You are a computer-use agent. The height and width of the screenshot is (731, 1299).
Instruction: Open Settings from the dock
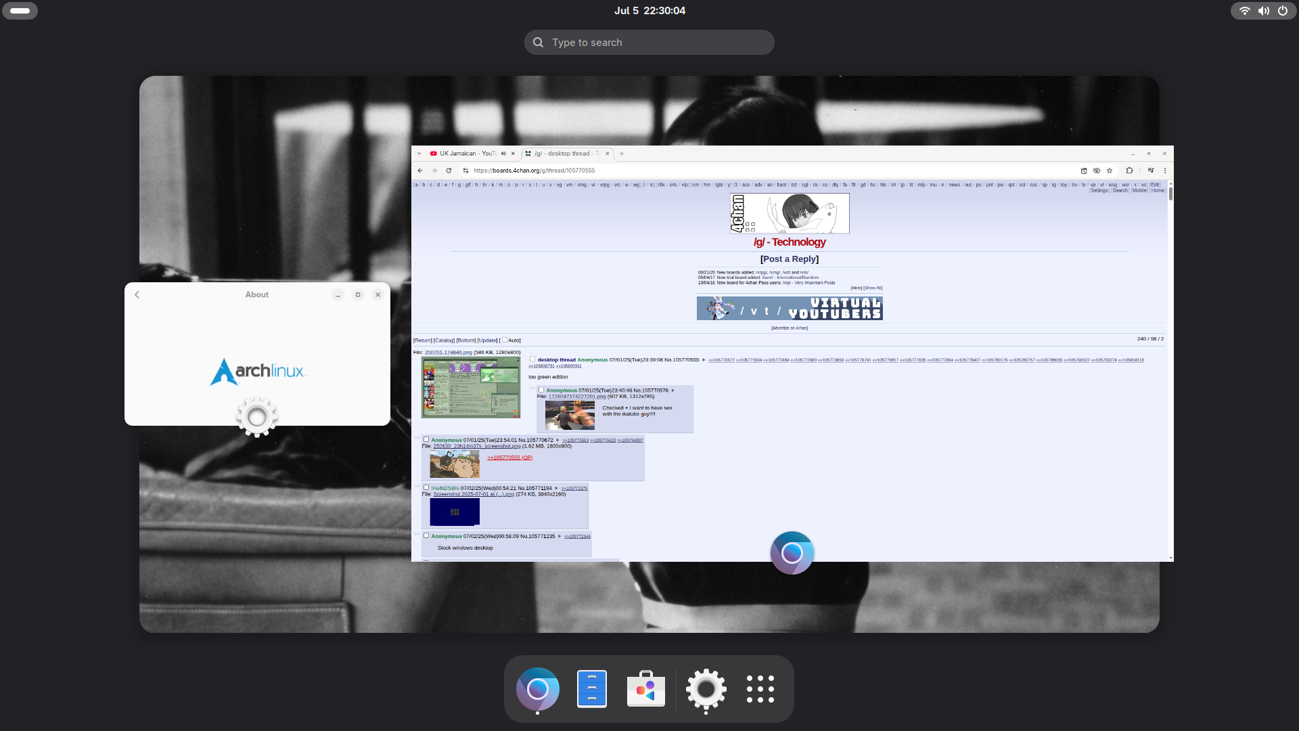coord(706,689)
